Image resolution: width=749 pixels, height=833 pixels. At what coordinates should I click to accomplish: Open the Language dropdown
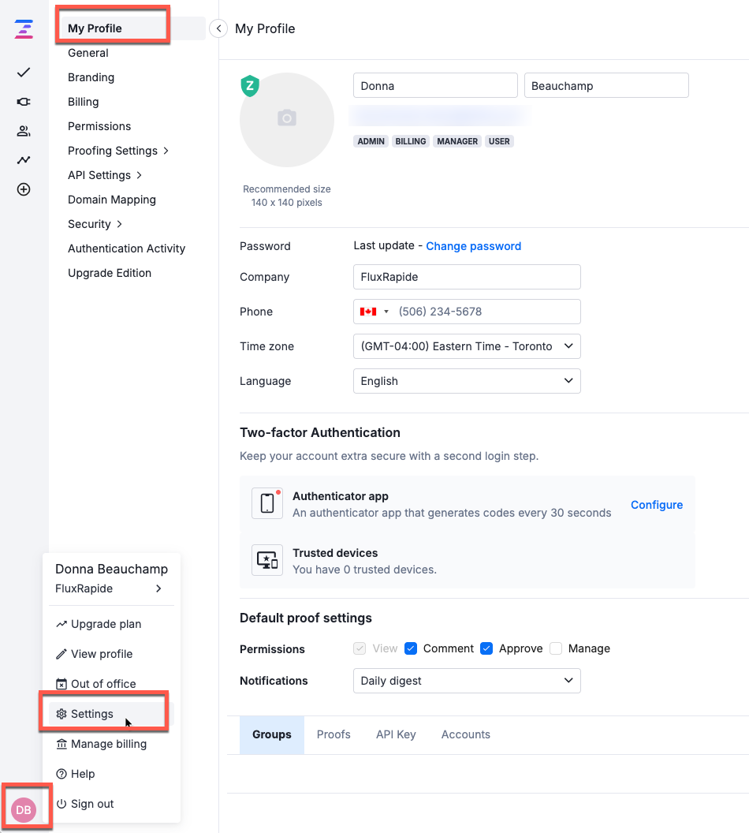pyautogui.click(x=467, y=381)
